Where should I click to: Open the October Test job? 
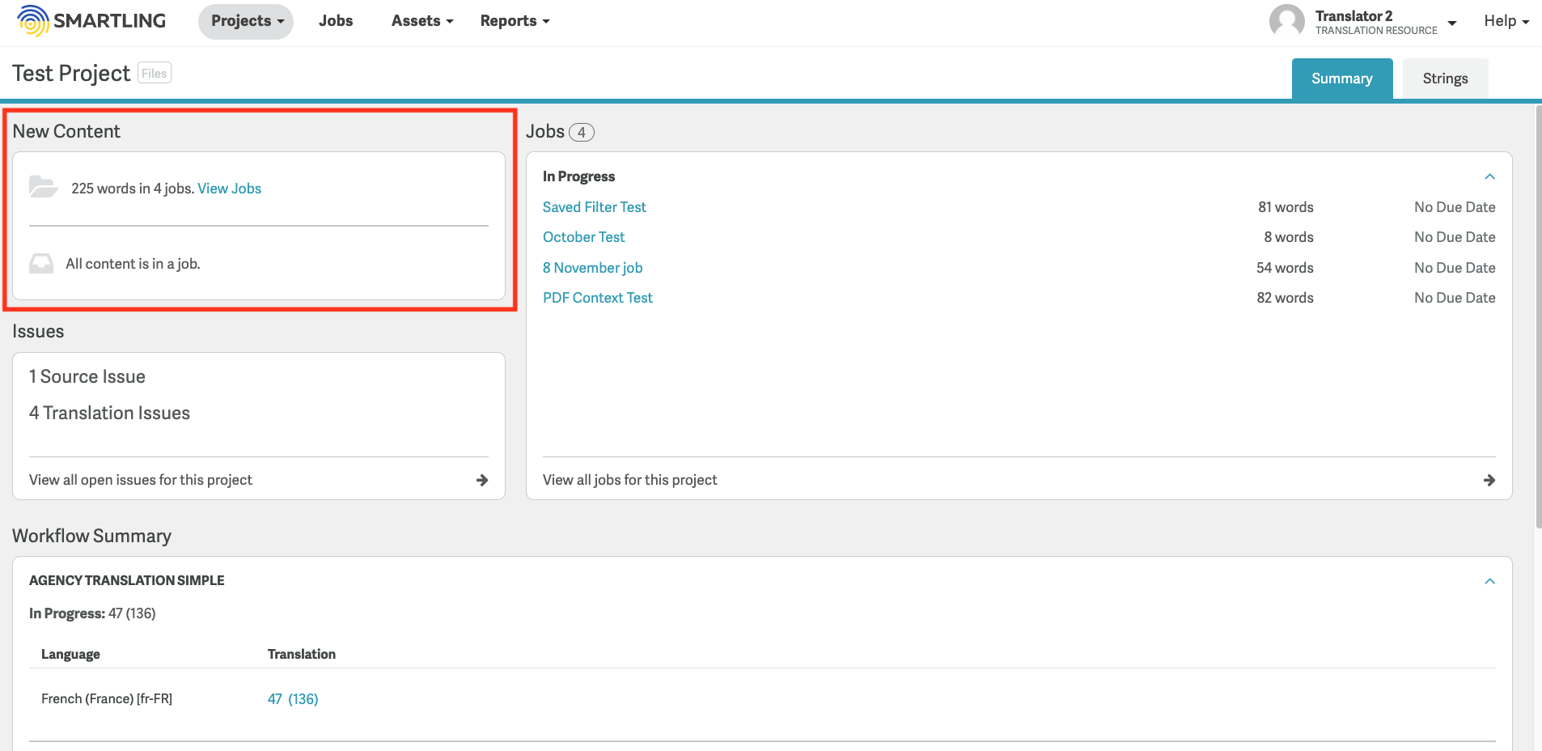pyautogui.click(x=584, y=237)
